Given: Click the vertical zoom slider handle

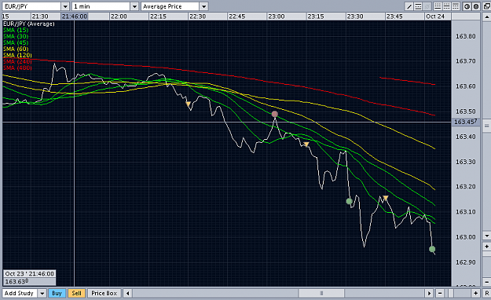Looking at the screenshot, I should click(487, 254).
